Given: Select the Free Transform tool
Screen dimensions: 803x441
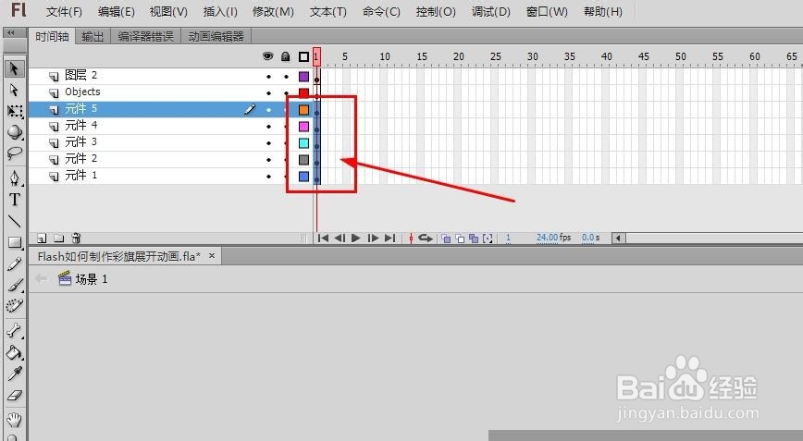Looking at the screenshot, I should pyautogui.click(x=15, y=112).
